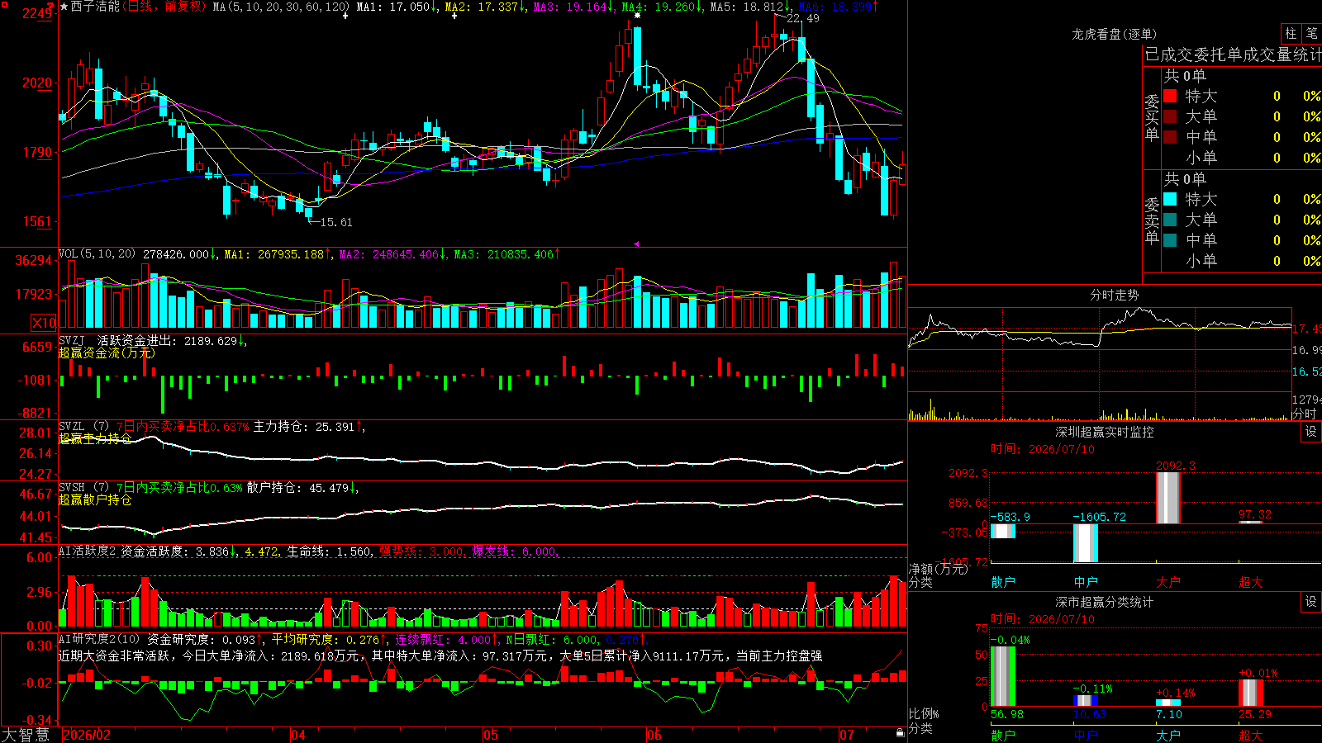Click the 超大 label under the 净额 chart
The width and height of the screenshot is (1322, 743).
[1251, 582]
